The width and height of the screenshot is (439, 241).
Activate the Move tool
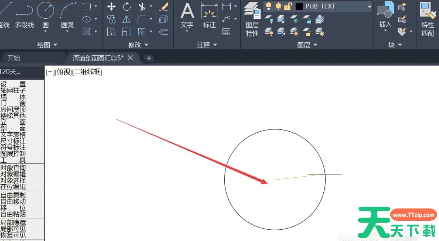coord(111,7)
